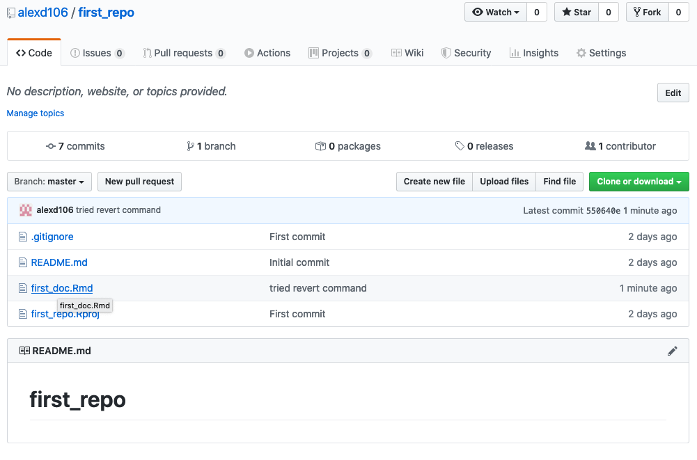Go to the Settings tab
This screenshot has width=697, height=460.
601,53
